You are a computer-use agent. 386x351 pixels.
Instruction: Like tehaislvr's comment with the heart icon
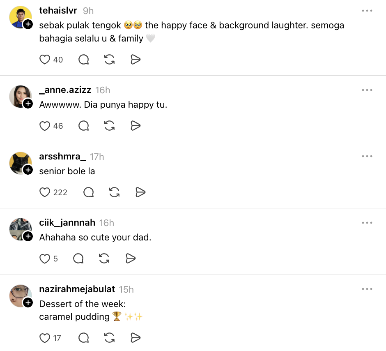44,60
